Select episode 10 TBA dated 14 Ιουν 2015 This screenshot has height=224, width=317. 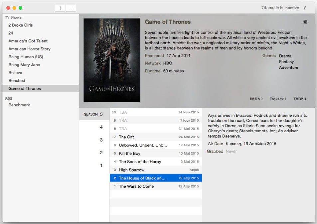156,112
